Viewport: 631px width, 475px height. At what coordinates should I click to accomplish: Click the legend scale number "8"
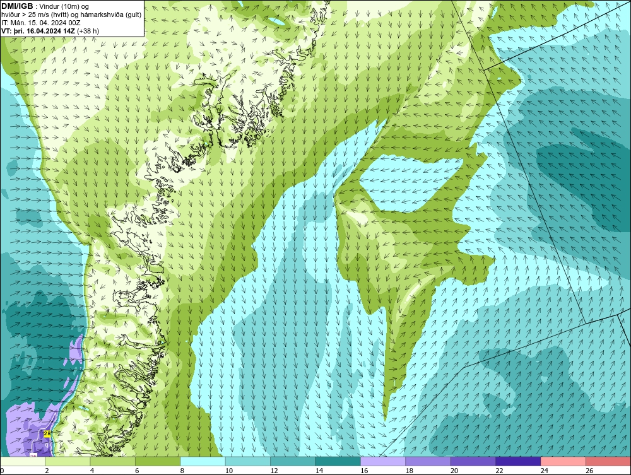pyautogui.click(x=182, y=471)
